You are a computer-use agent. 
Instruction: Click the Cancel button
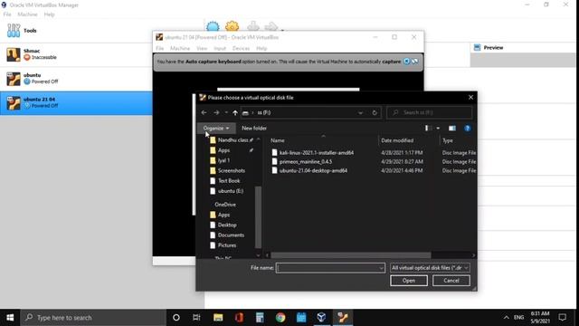pos(451,281)
